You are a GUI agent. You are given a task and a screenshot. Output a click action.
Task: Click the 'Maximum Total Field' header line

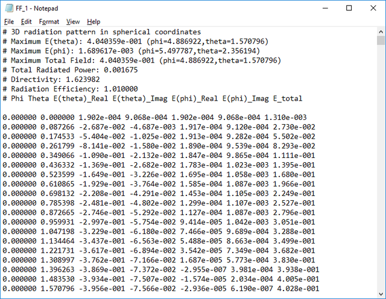click(142, 60)
